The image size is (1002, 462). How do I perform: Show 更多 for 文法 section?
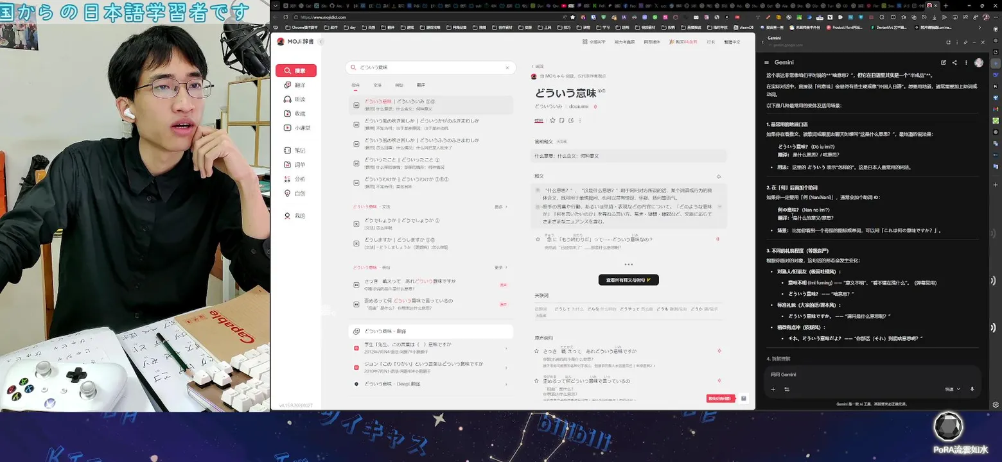coord(500,207)
